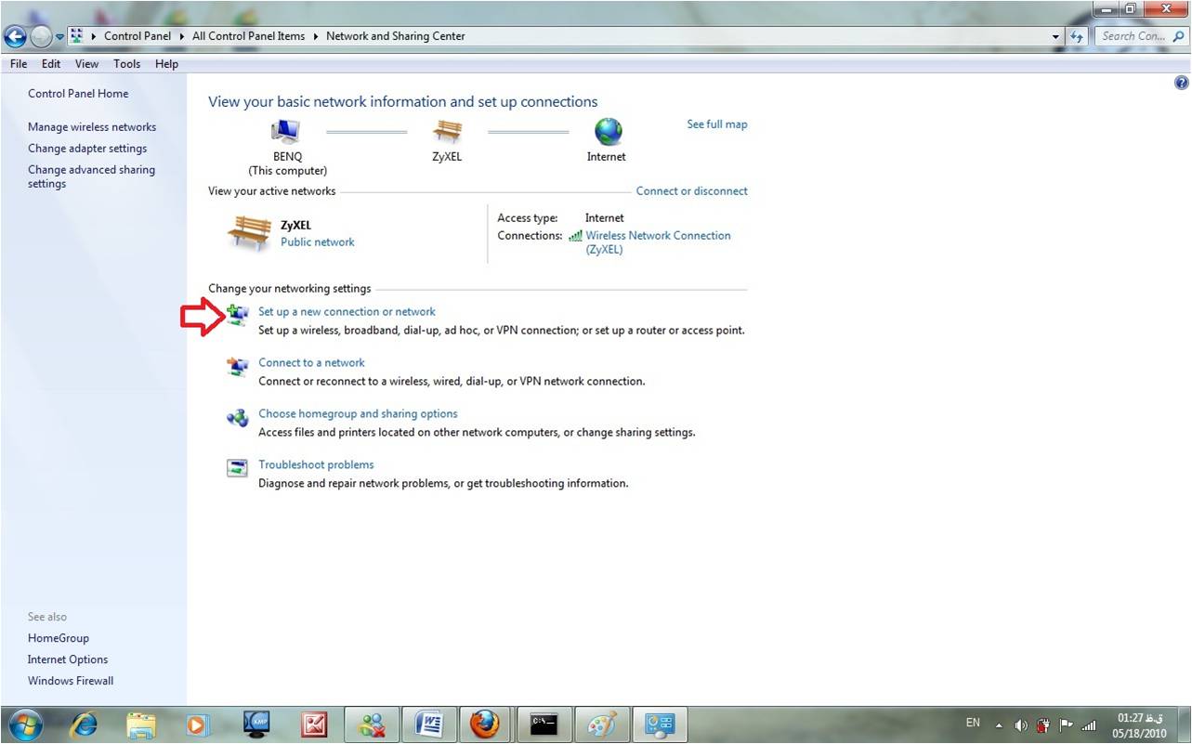The width and height of the screenshot is (1192, 744).
Task: Click the Public network link
Action: coord(318,242)
